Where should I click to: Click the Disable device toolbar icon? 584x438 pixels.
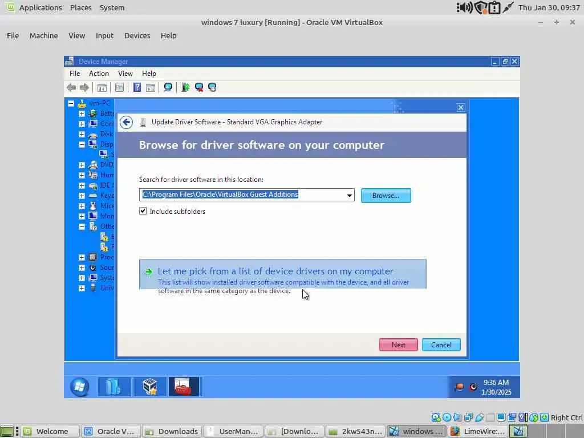click(x=212, y=87)
